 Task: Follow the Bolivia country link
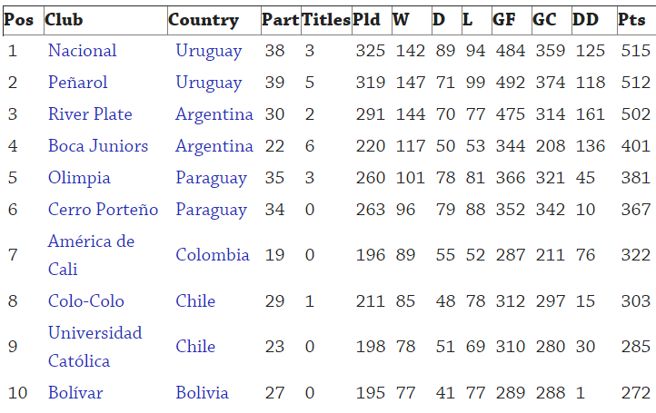tap(203, 393)
